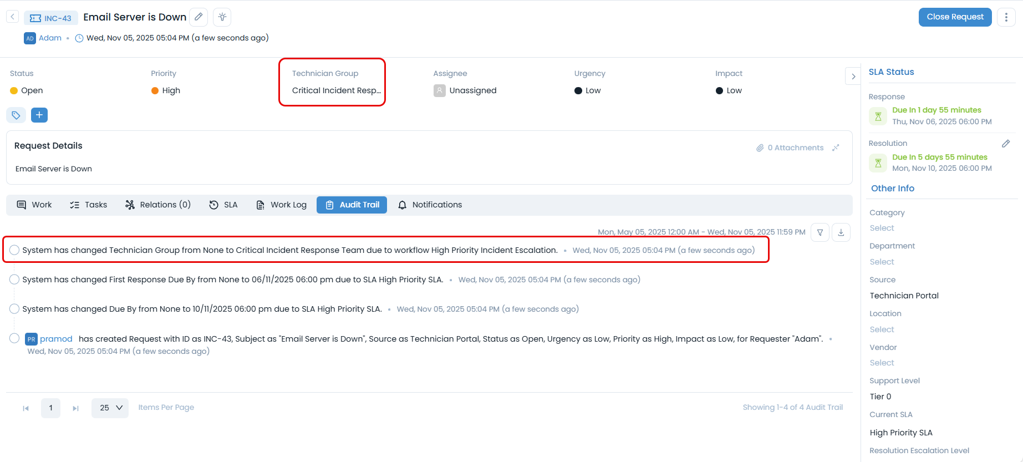Image resolution: width=1023 pixels, height=462 pixels.
Task: Open the 0 Attachments paperclip link
Action: [790, 148]
